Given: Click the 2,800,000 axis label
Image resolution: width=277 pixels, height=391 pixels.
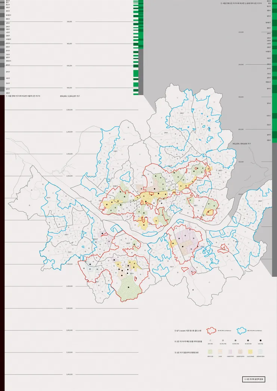Looking at the screenshot, I should pos(70,308).
